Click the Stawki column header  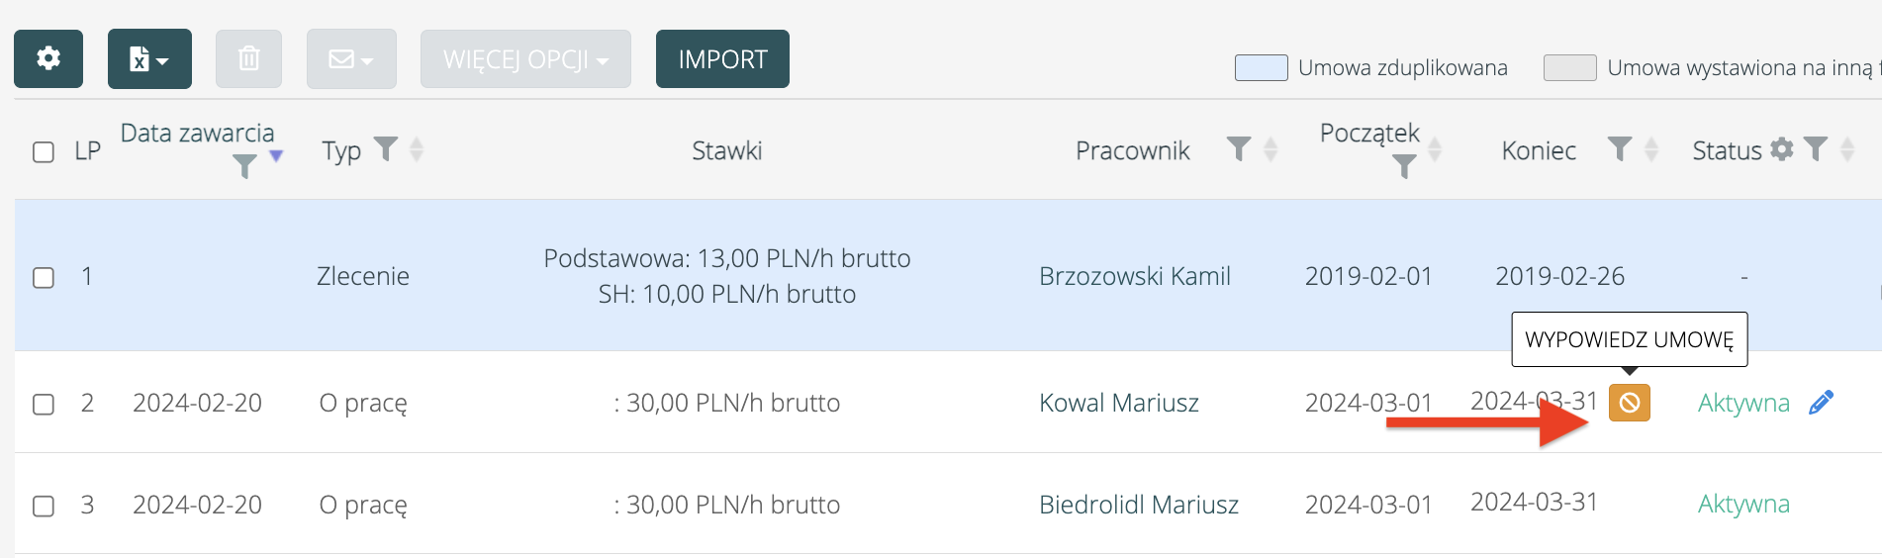point(726,150)
